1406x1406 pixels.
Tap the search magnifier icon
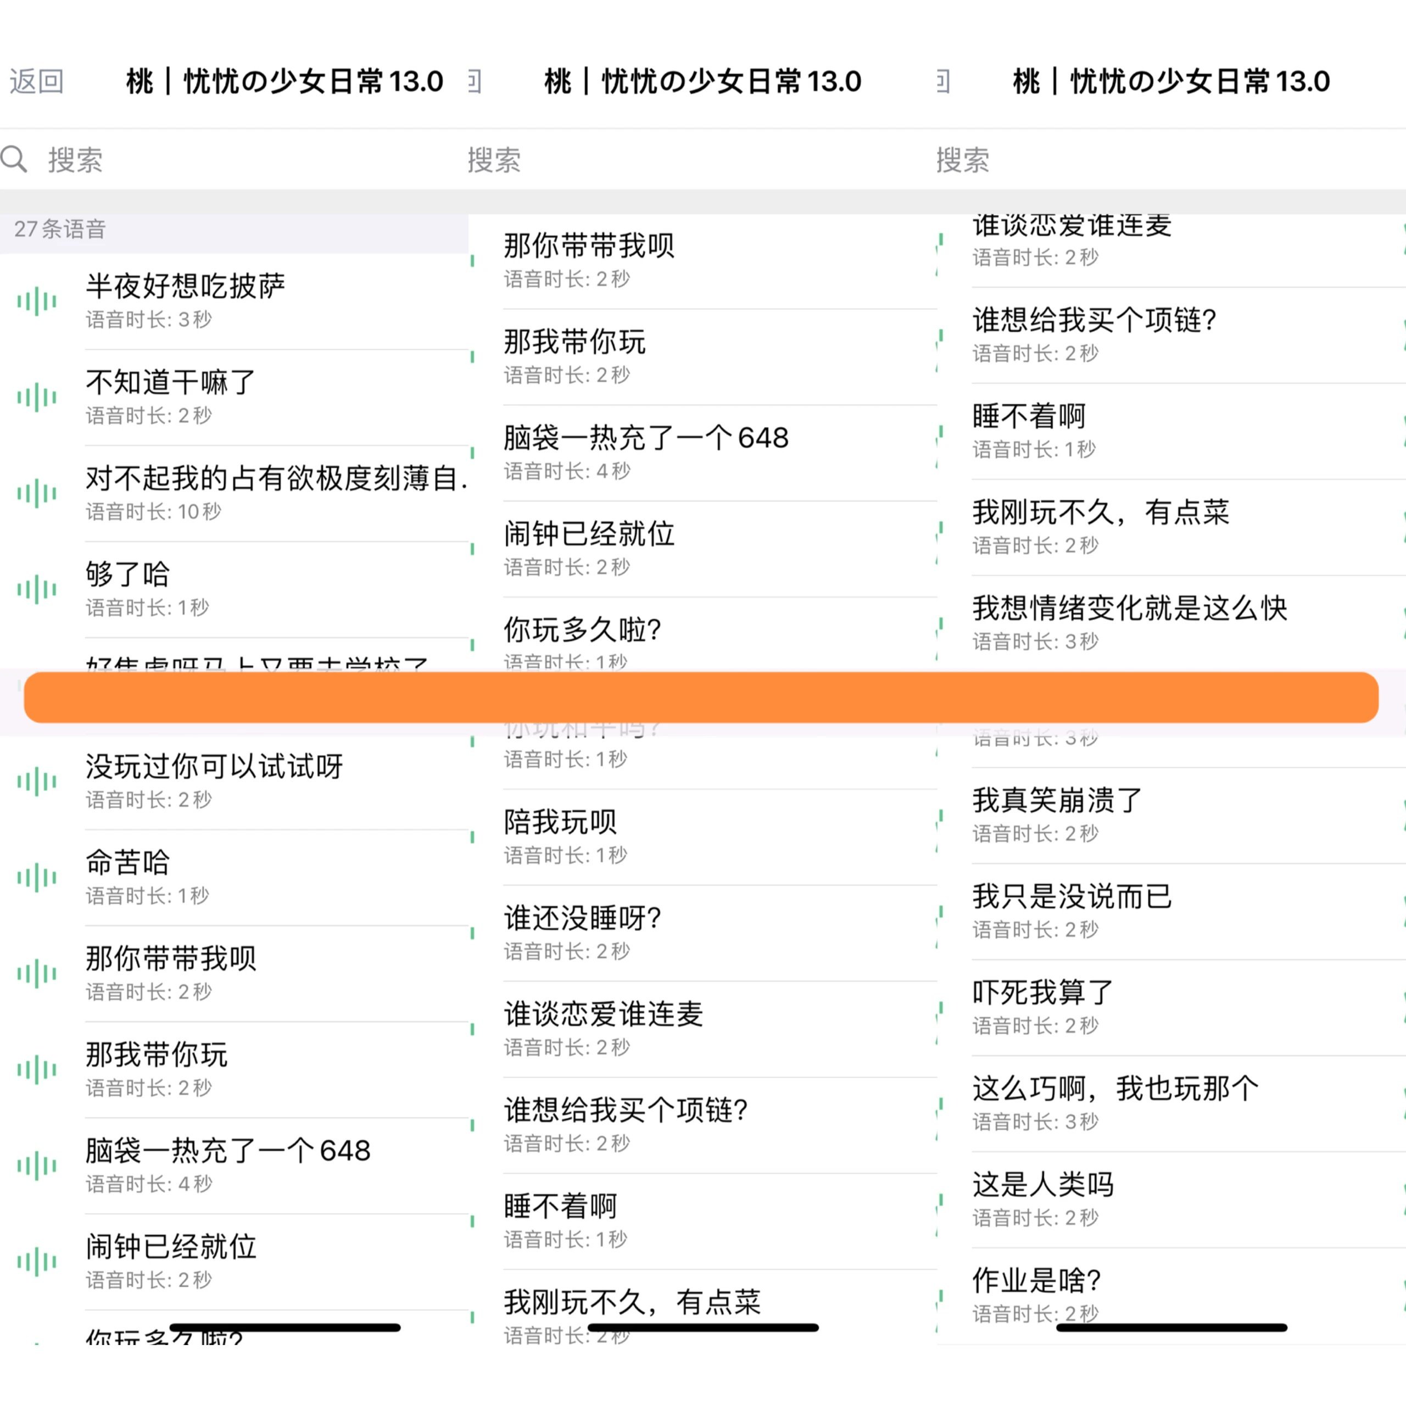click(x=16, y=158)
